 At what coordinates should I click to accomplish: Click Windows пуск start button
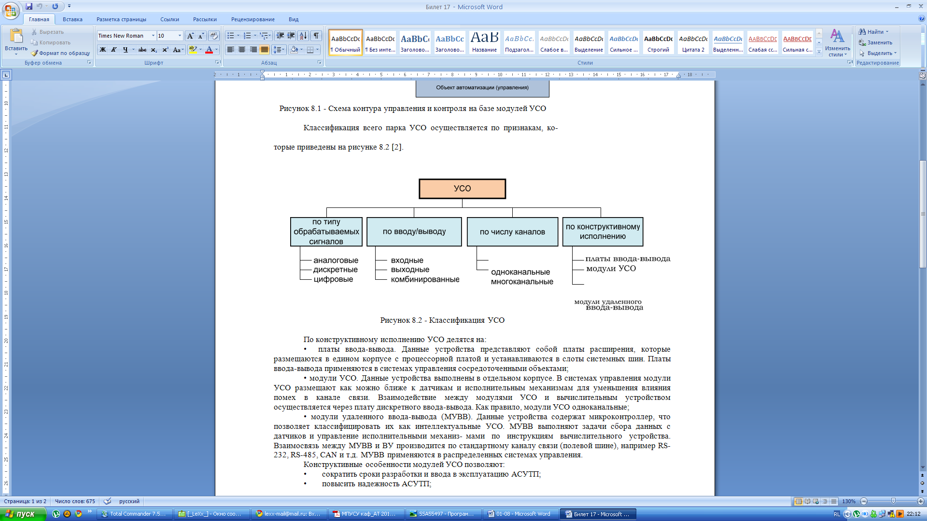click(23, 514)
